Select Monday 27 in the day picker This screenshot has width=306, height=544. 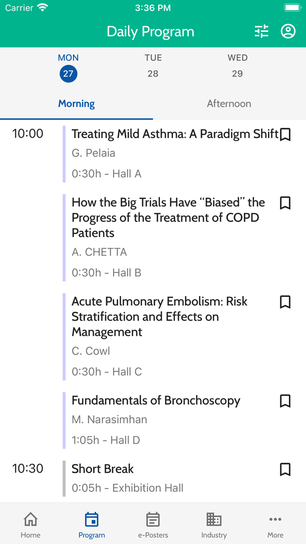pos(68,66)
